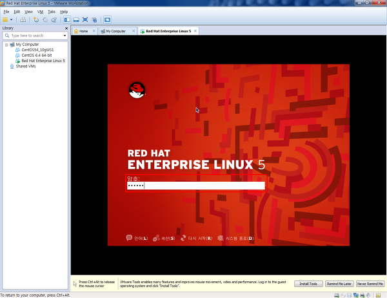The height and width of the screenshot is (298, 387).
Task: Open the Session (S) option
Action: [164, 238]
